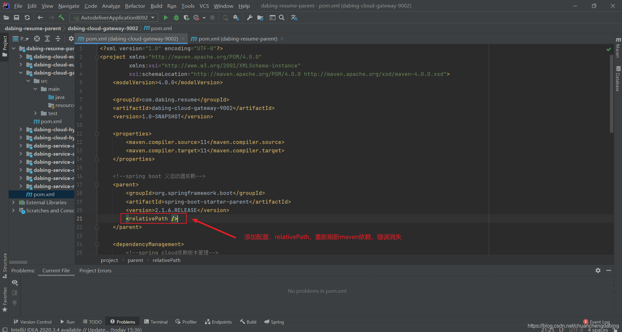Collapse the dabing-cloud-ga module folder

pos(21,73)
